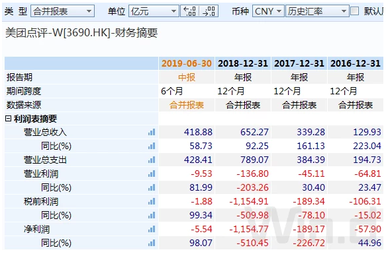Show chart for 营业总收入 同比(%) row
Screen dimensions: 386x254
coord(152,146)
